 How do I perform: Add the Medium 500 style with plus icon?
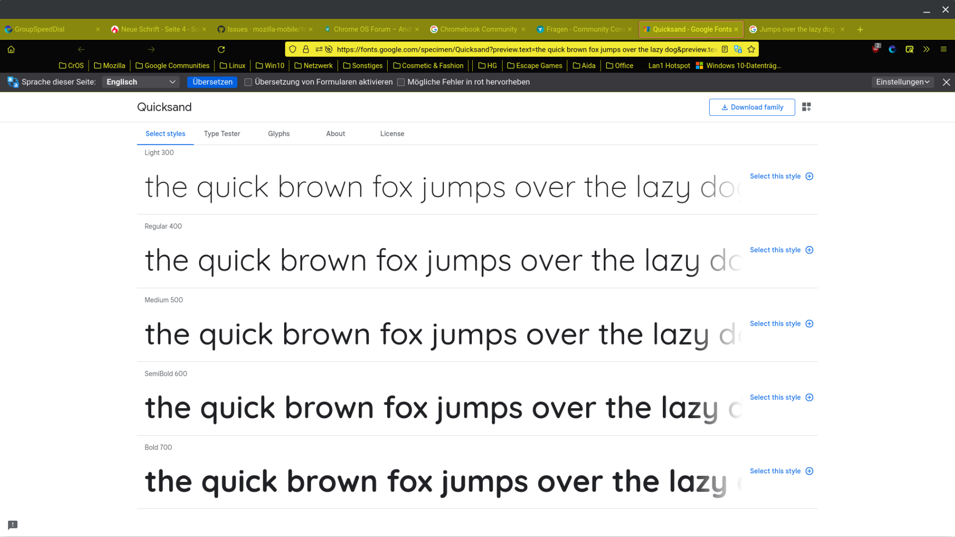tap(810, 324)
